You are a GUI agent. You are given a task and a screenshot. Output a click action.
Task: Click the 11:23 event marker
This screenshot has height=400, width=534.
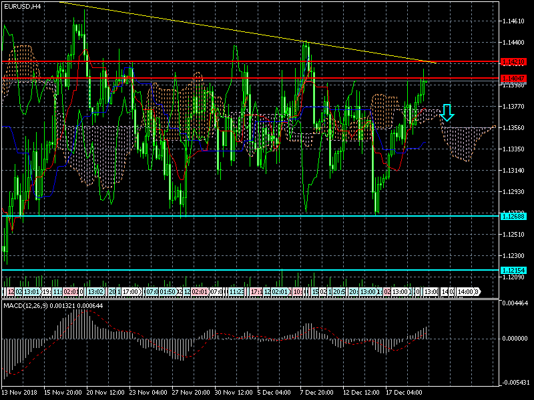(235, 292)
